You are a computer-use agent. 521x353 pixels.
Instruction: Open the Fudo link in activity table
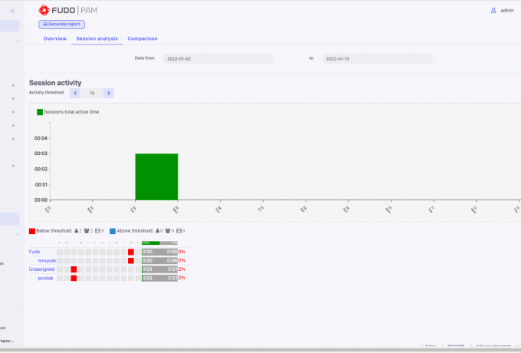(x=34, y=252)
